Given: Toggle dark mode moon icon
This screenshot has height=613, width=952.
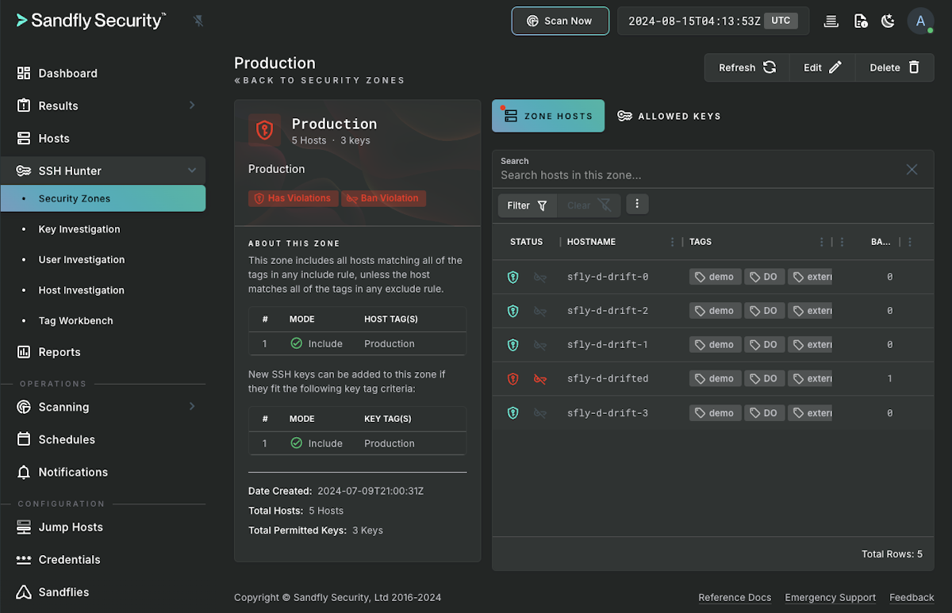Looking at the screenshot, I should tap(888, 21).
